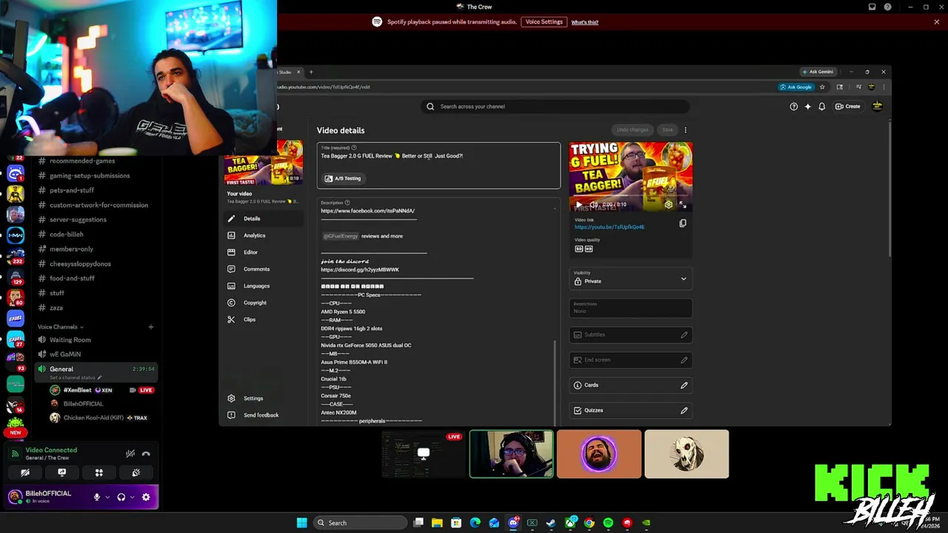
Task: Open YouTube Studio notifications bell
Action: click(x=821, y=107)
